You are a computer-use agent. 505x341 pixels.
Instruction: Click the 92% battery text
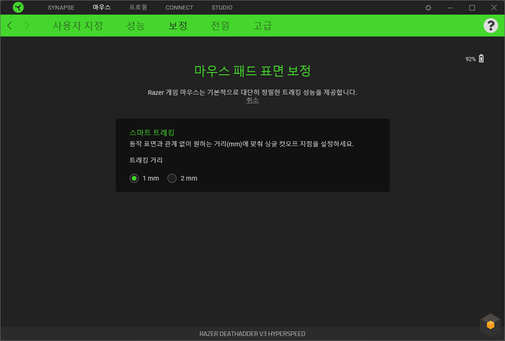(x=471, y=59)
